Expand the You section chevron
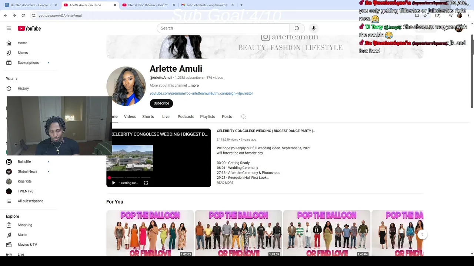474x266 pixels. (x=16, y=79)
